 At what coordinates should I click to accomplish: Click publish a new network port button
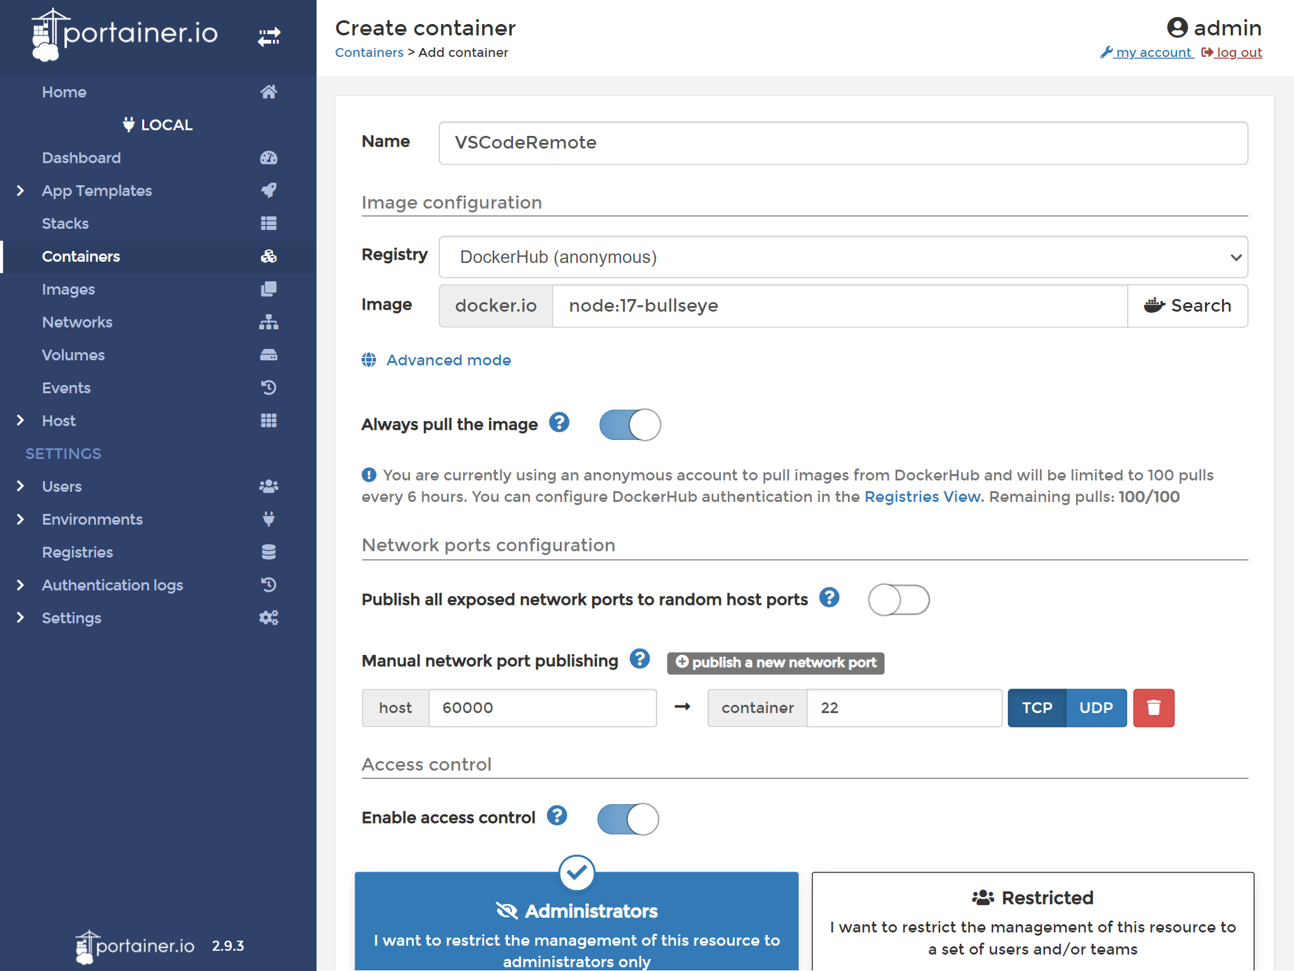click(777, 662)
